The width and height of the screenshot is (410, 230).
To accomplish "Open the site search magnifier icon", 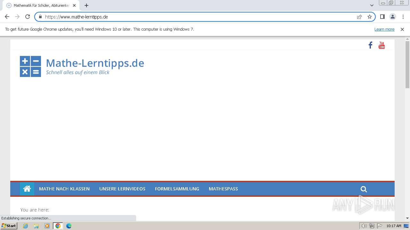I will click(364, 189).
